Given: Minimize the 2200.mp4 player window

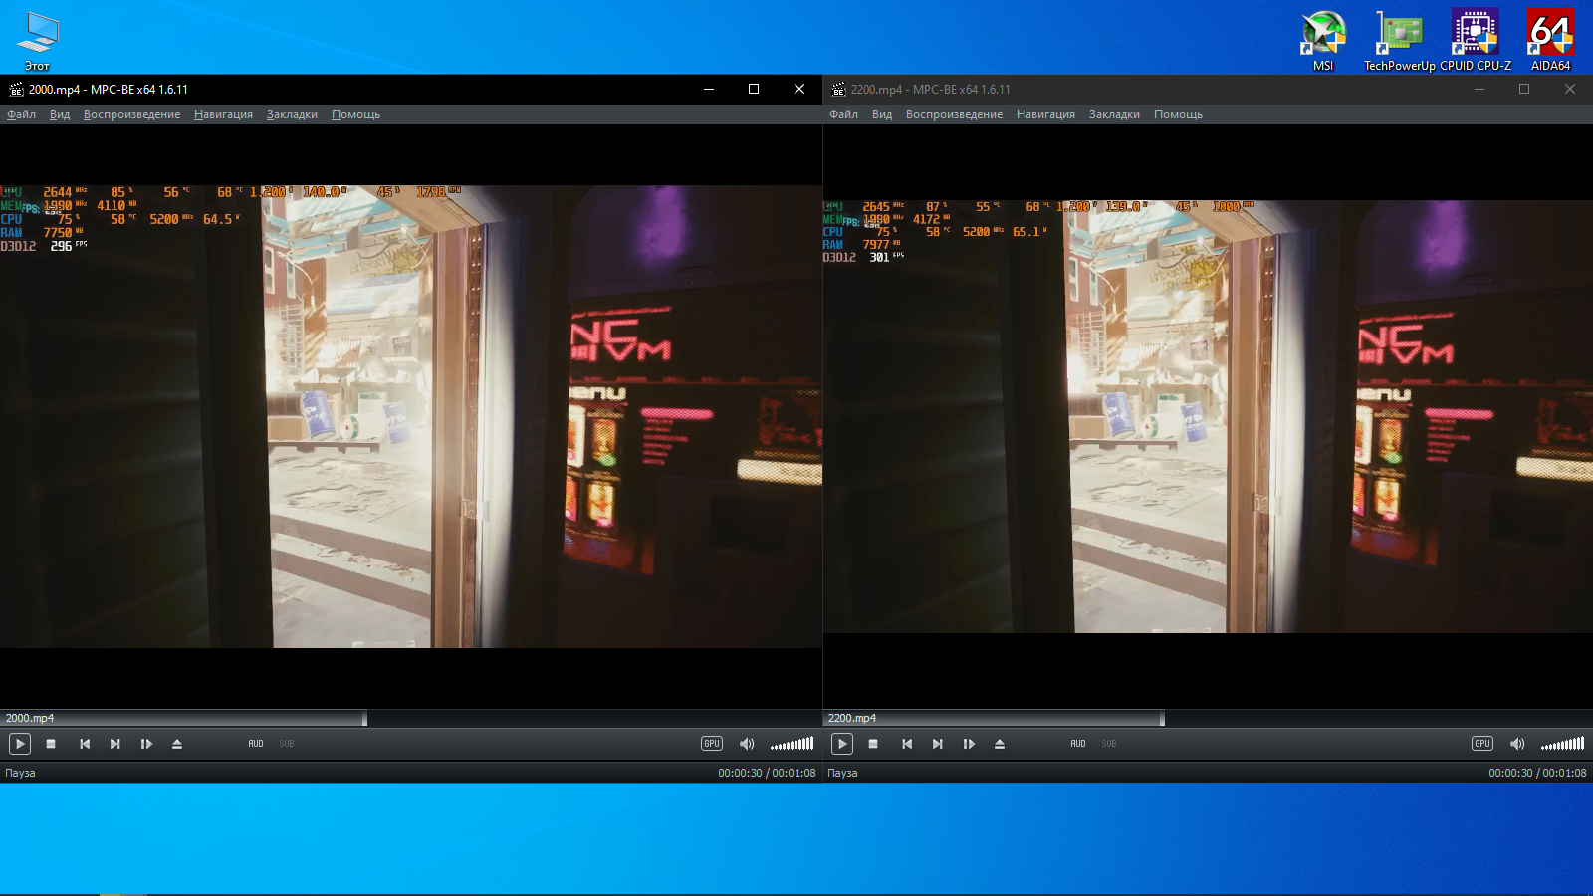Looking at the screenshot, I should click(1479, 89).
